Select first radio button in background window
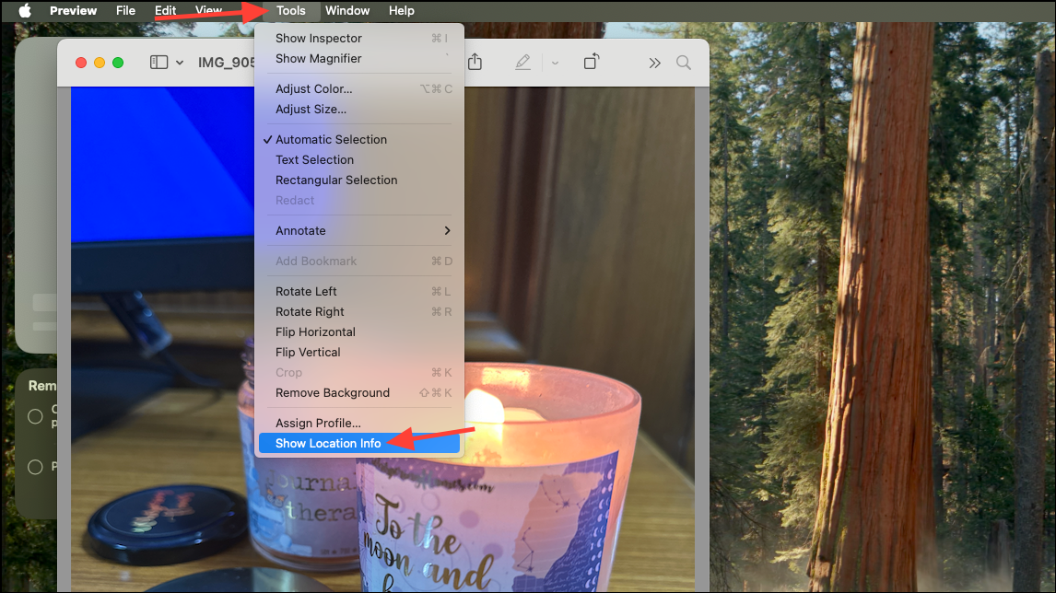The image size is (1056, 593). (35, 416)
